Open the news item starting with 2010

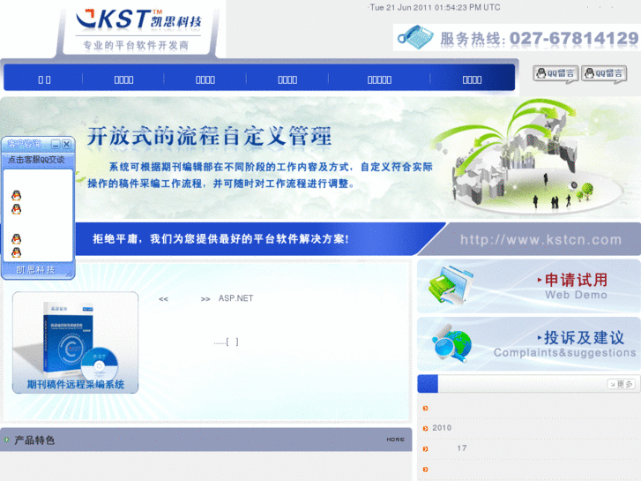point(442,428)
